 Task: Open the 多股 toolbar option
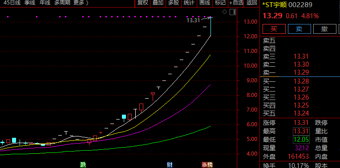tap(174, 3)
